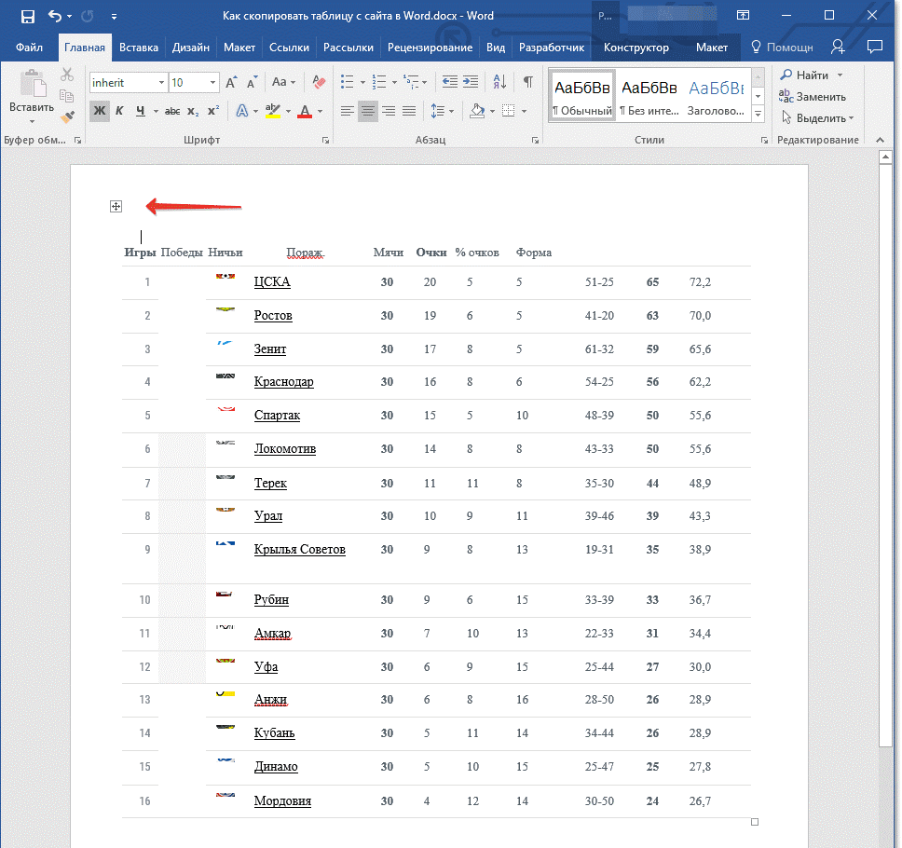Viewport: 902px width, 848px height.
Task: Toggle Italic formatting button
Action: point(119,111)
